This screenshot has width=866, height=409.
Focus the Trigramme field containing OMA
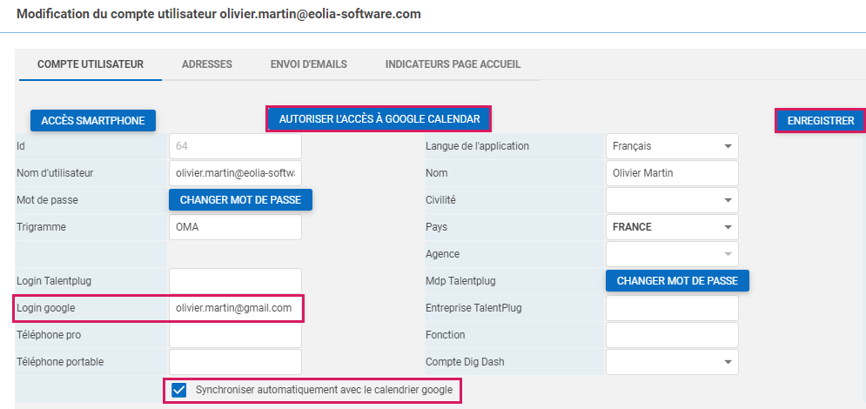coord(235,227)
